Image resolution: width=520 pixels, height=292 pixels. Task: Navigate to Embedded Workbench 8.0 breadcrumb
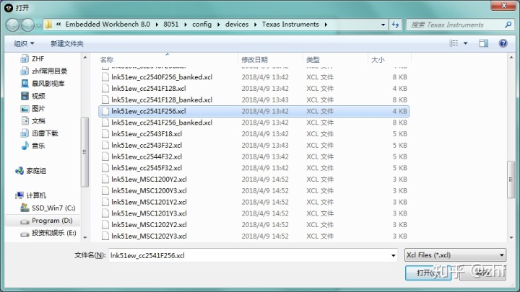[x=108, y=25]
